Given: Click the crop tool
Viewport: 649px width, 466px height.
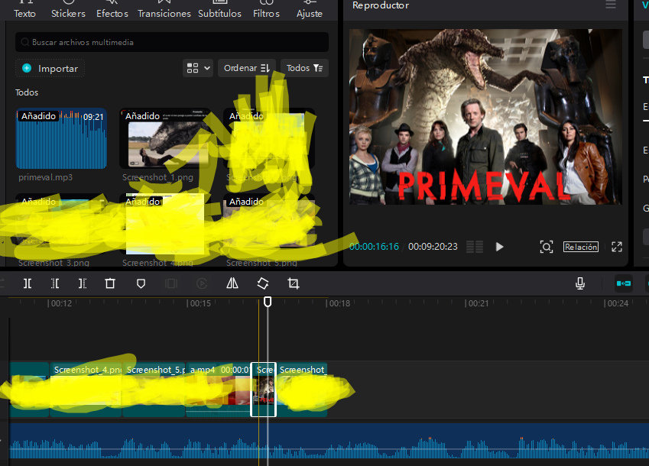Looking at the screenshot, I should pos(293,283).
